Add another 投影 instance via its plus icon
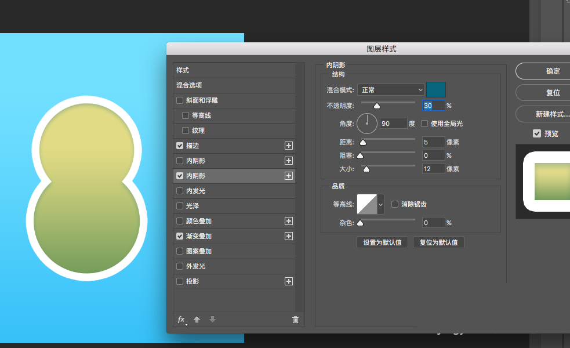570x348 pixels. (x=288, y=281)
